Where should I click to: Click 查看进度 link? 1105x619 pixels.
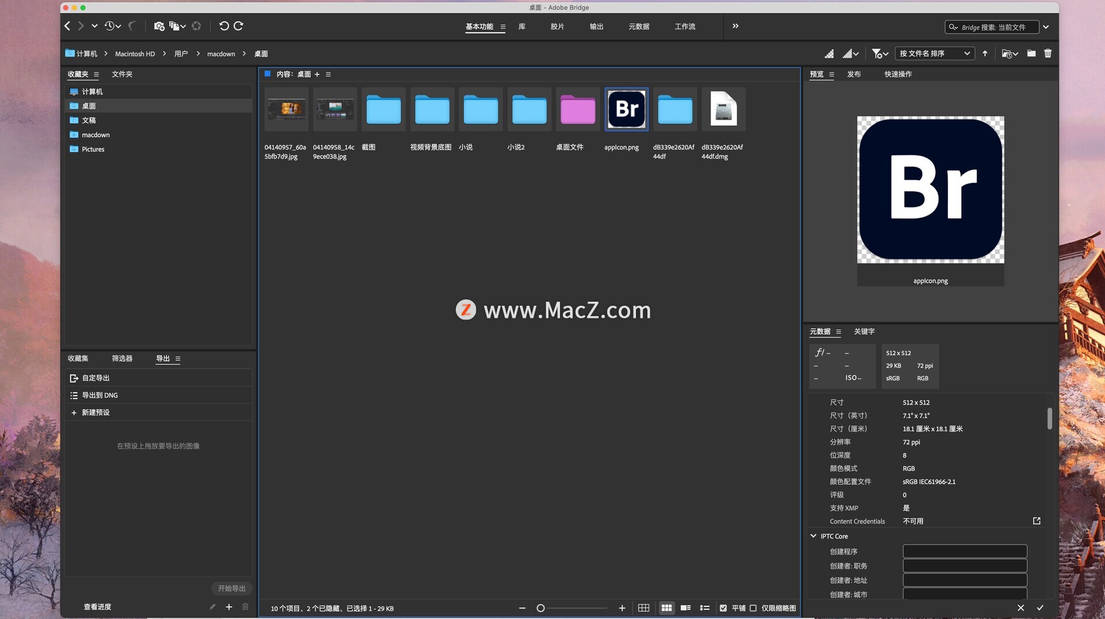97,607
